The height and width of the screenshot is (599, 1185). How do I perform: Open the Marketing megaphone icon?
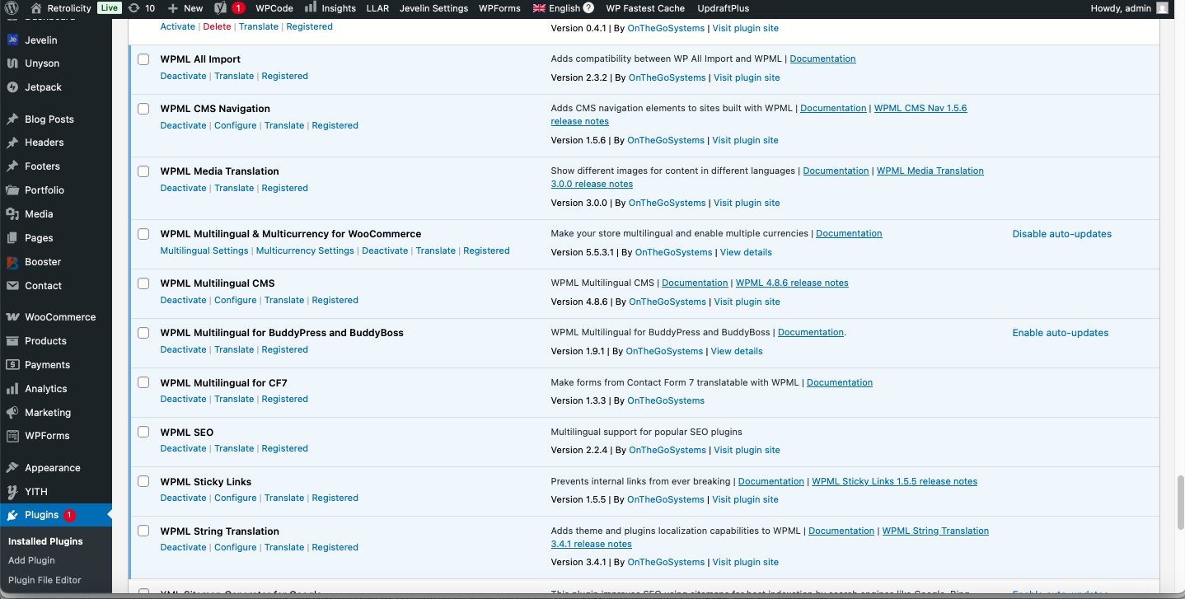12,413
